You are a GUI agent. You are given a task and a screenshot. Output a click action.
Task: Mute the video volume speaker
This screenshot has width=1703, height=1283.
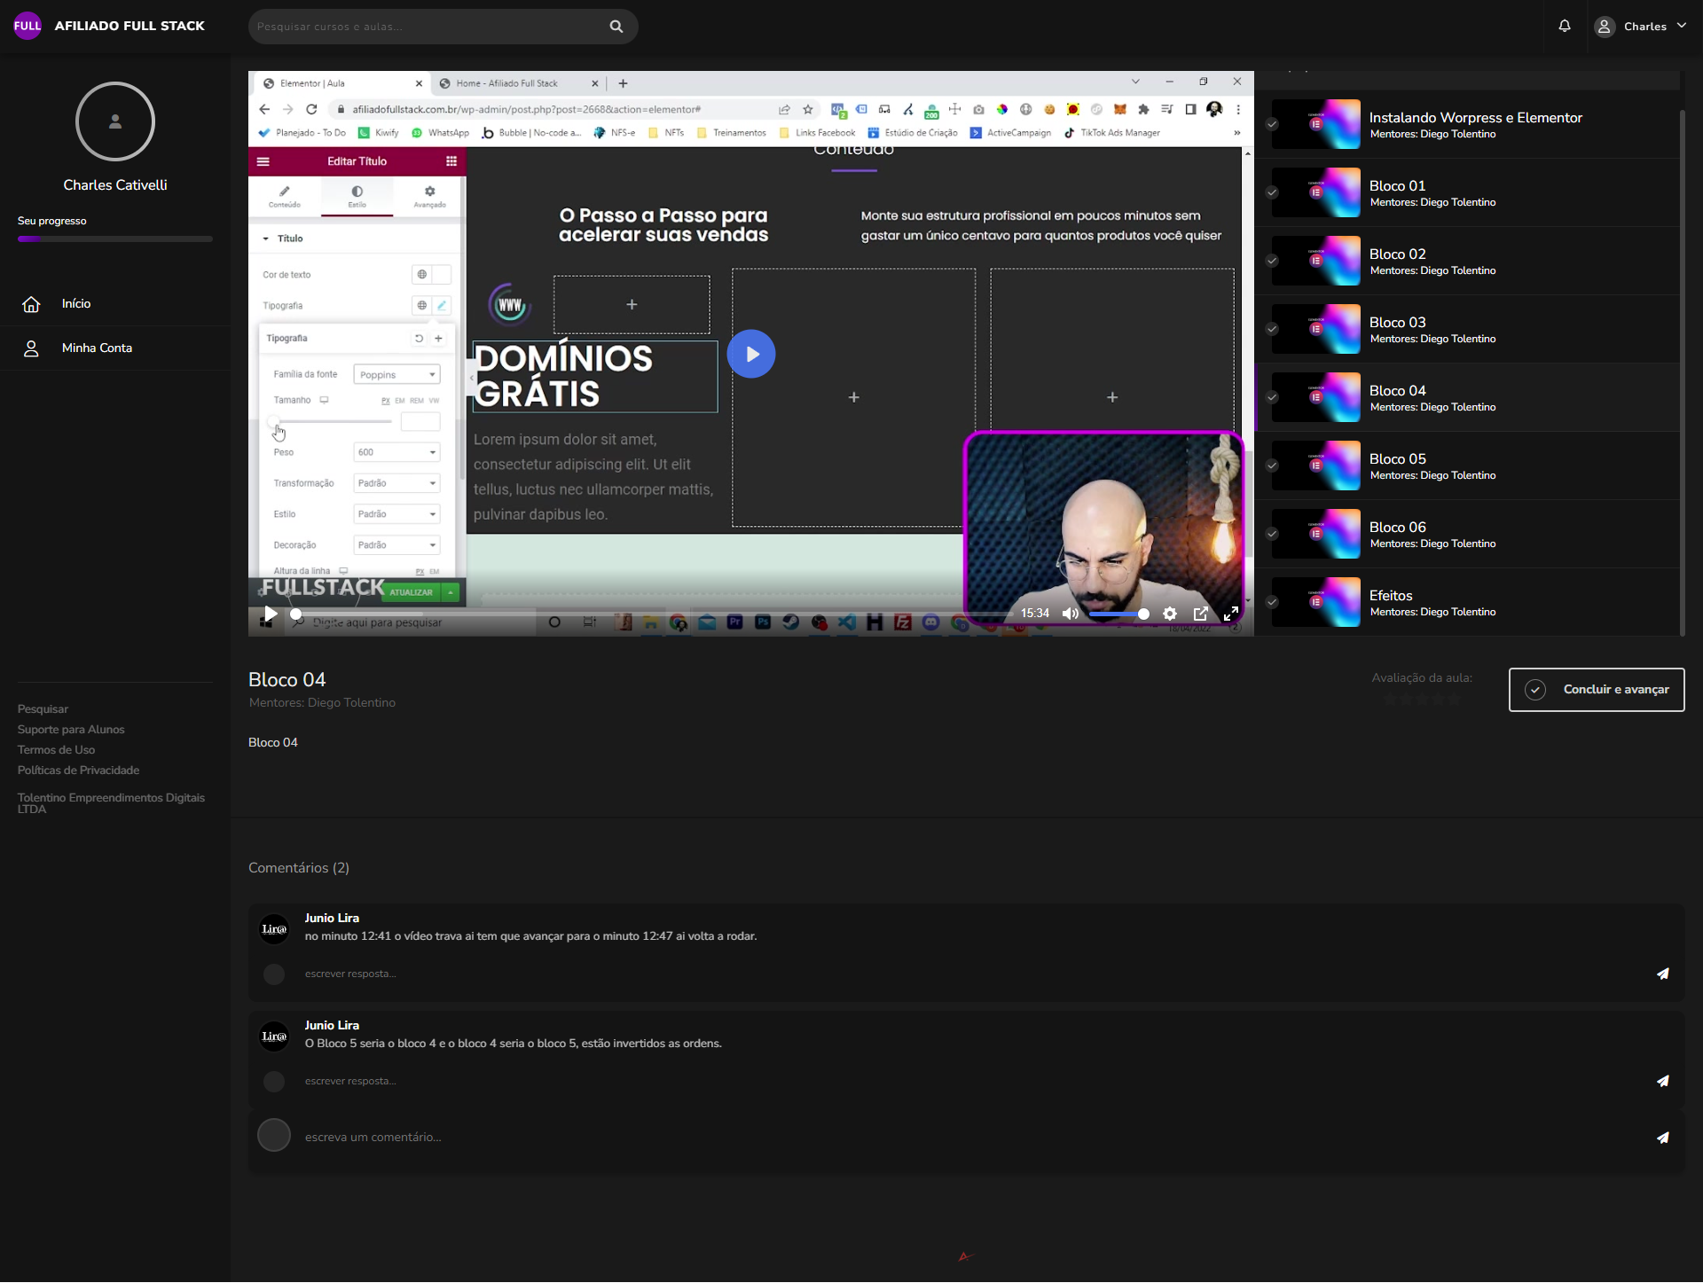(1071, 614)
